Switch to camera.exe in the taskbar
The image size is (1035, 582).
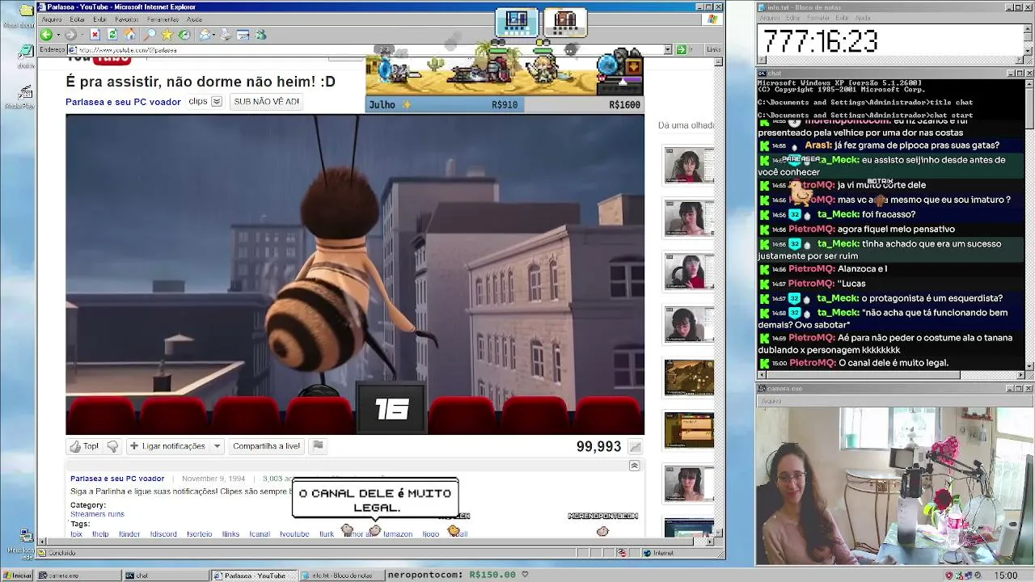pyautogui.click(x=78, y=576)
